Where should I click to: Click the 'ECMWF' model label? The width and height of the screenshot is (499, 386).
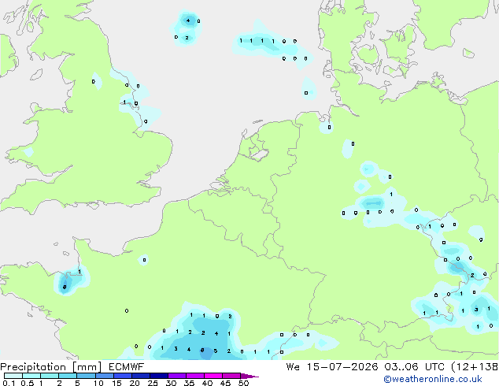[x=127, y=367]
